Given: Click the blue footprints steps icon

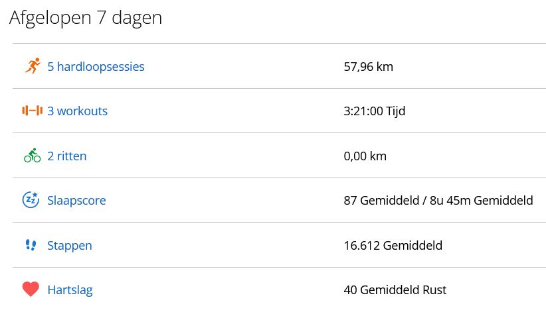Looking at the screenshot, I should (31, 245).
